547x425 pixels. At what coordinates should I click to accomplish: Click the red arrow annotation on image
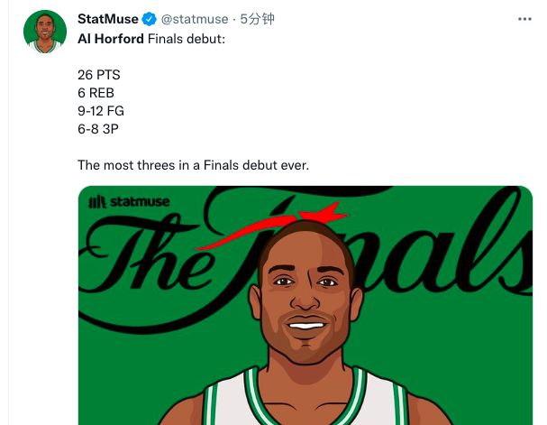272,225
